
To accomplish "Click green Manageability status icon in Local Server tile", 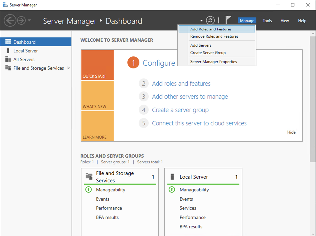I will [x=172, y=190].
